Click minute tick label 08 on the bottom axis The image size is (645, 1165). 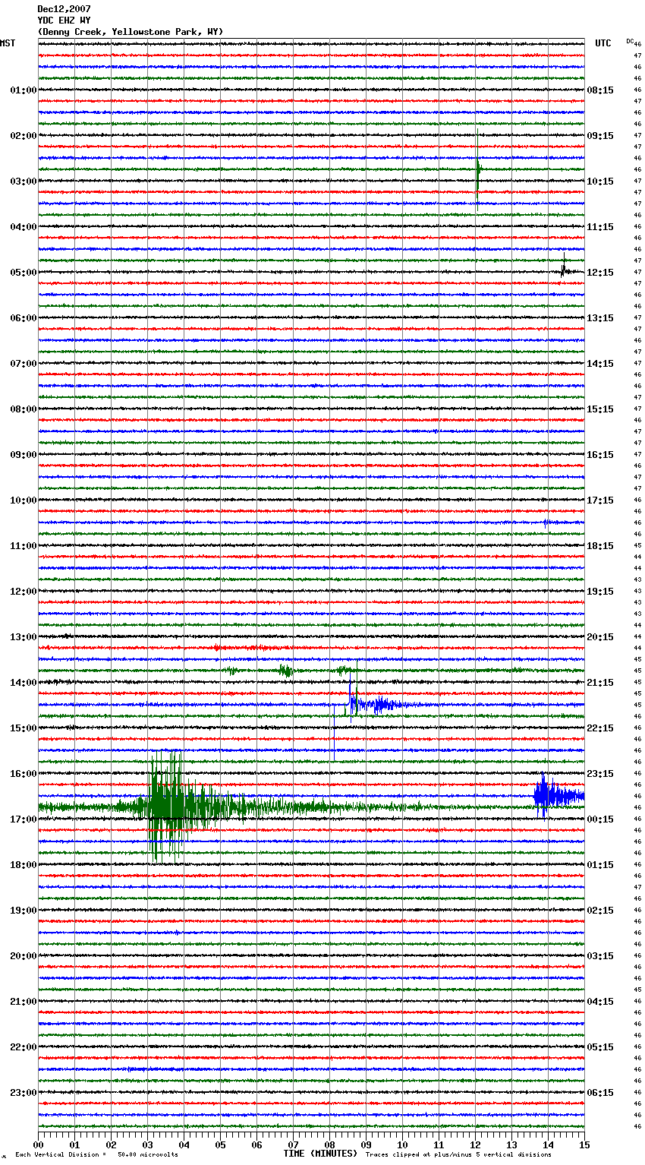point(329,1144)
